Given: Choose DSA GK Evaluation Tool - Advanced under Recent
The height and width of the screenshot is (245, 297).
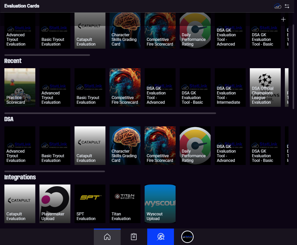Looking at the screenshot, I should pos(160,87).
